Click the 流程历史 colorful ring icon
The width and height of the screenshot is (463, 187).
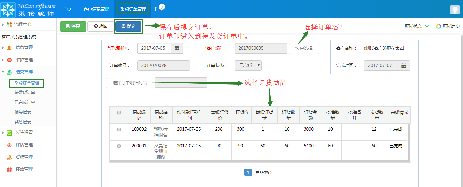[439, 26]
